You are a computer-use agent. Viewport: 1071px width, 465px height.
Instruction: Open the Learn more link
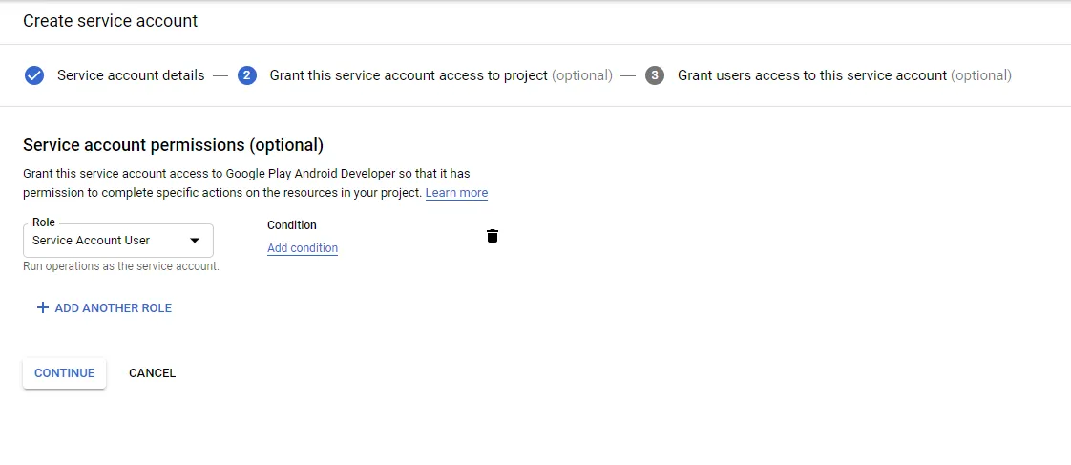pos(456,193)
